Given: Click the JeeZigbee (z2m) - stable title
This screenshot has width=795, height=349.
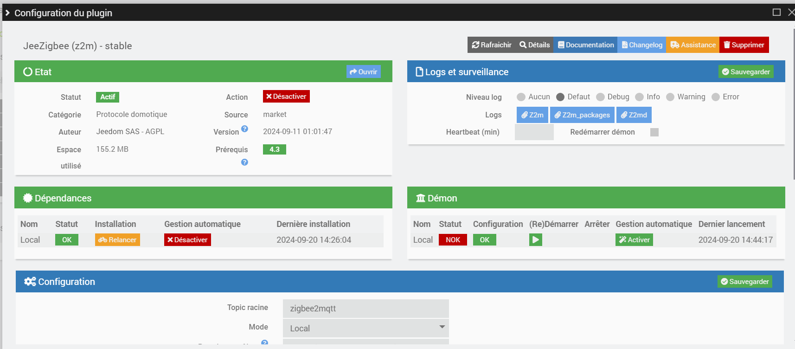Looking at the screenshot, I should 77,46.
